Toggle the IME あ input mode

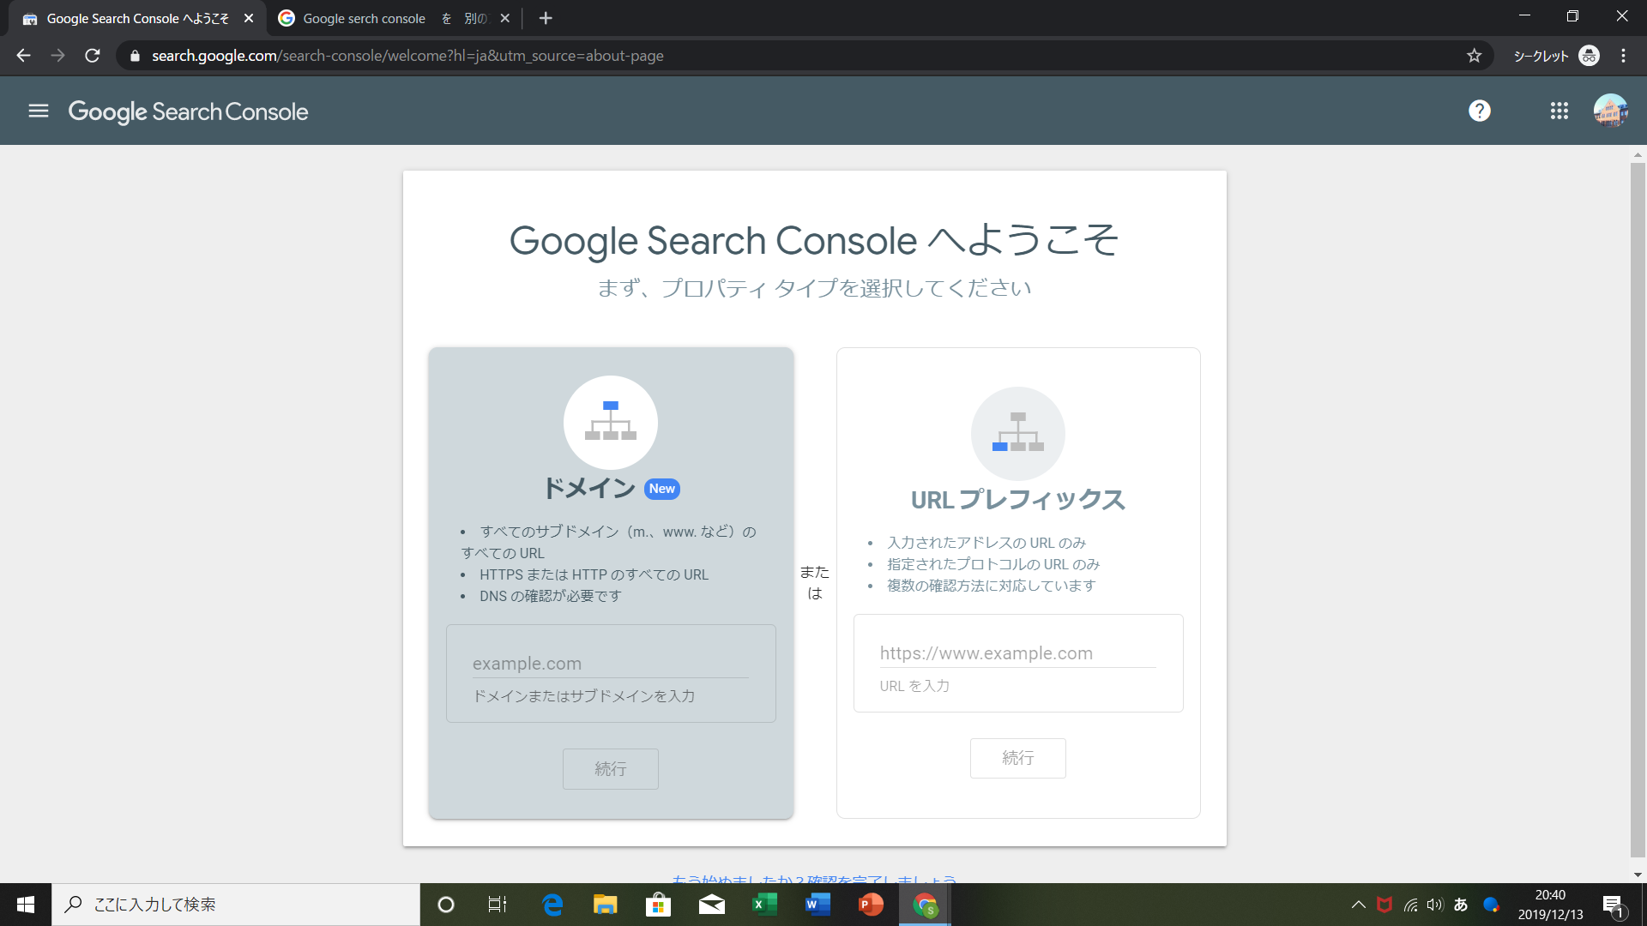tap(1461, 905)
